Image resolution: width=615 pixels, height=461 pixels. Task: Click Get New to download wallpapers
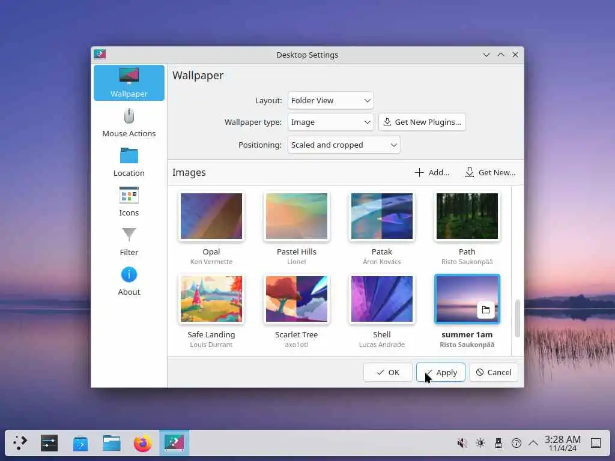pos(490,172)
